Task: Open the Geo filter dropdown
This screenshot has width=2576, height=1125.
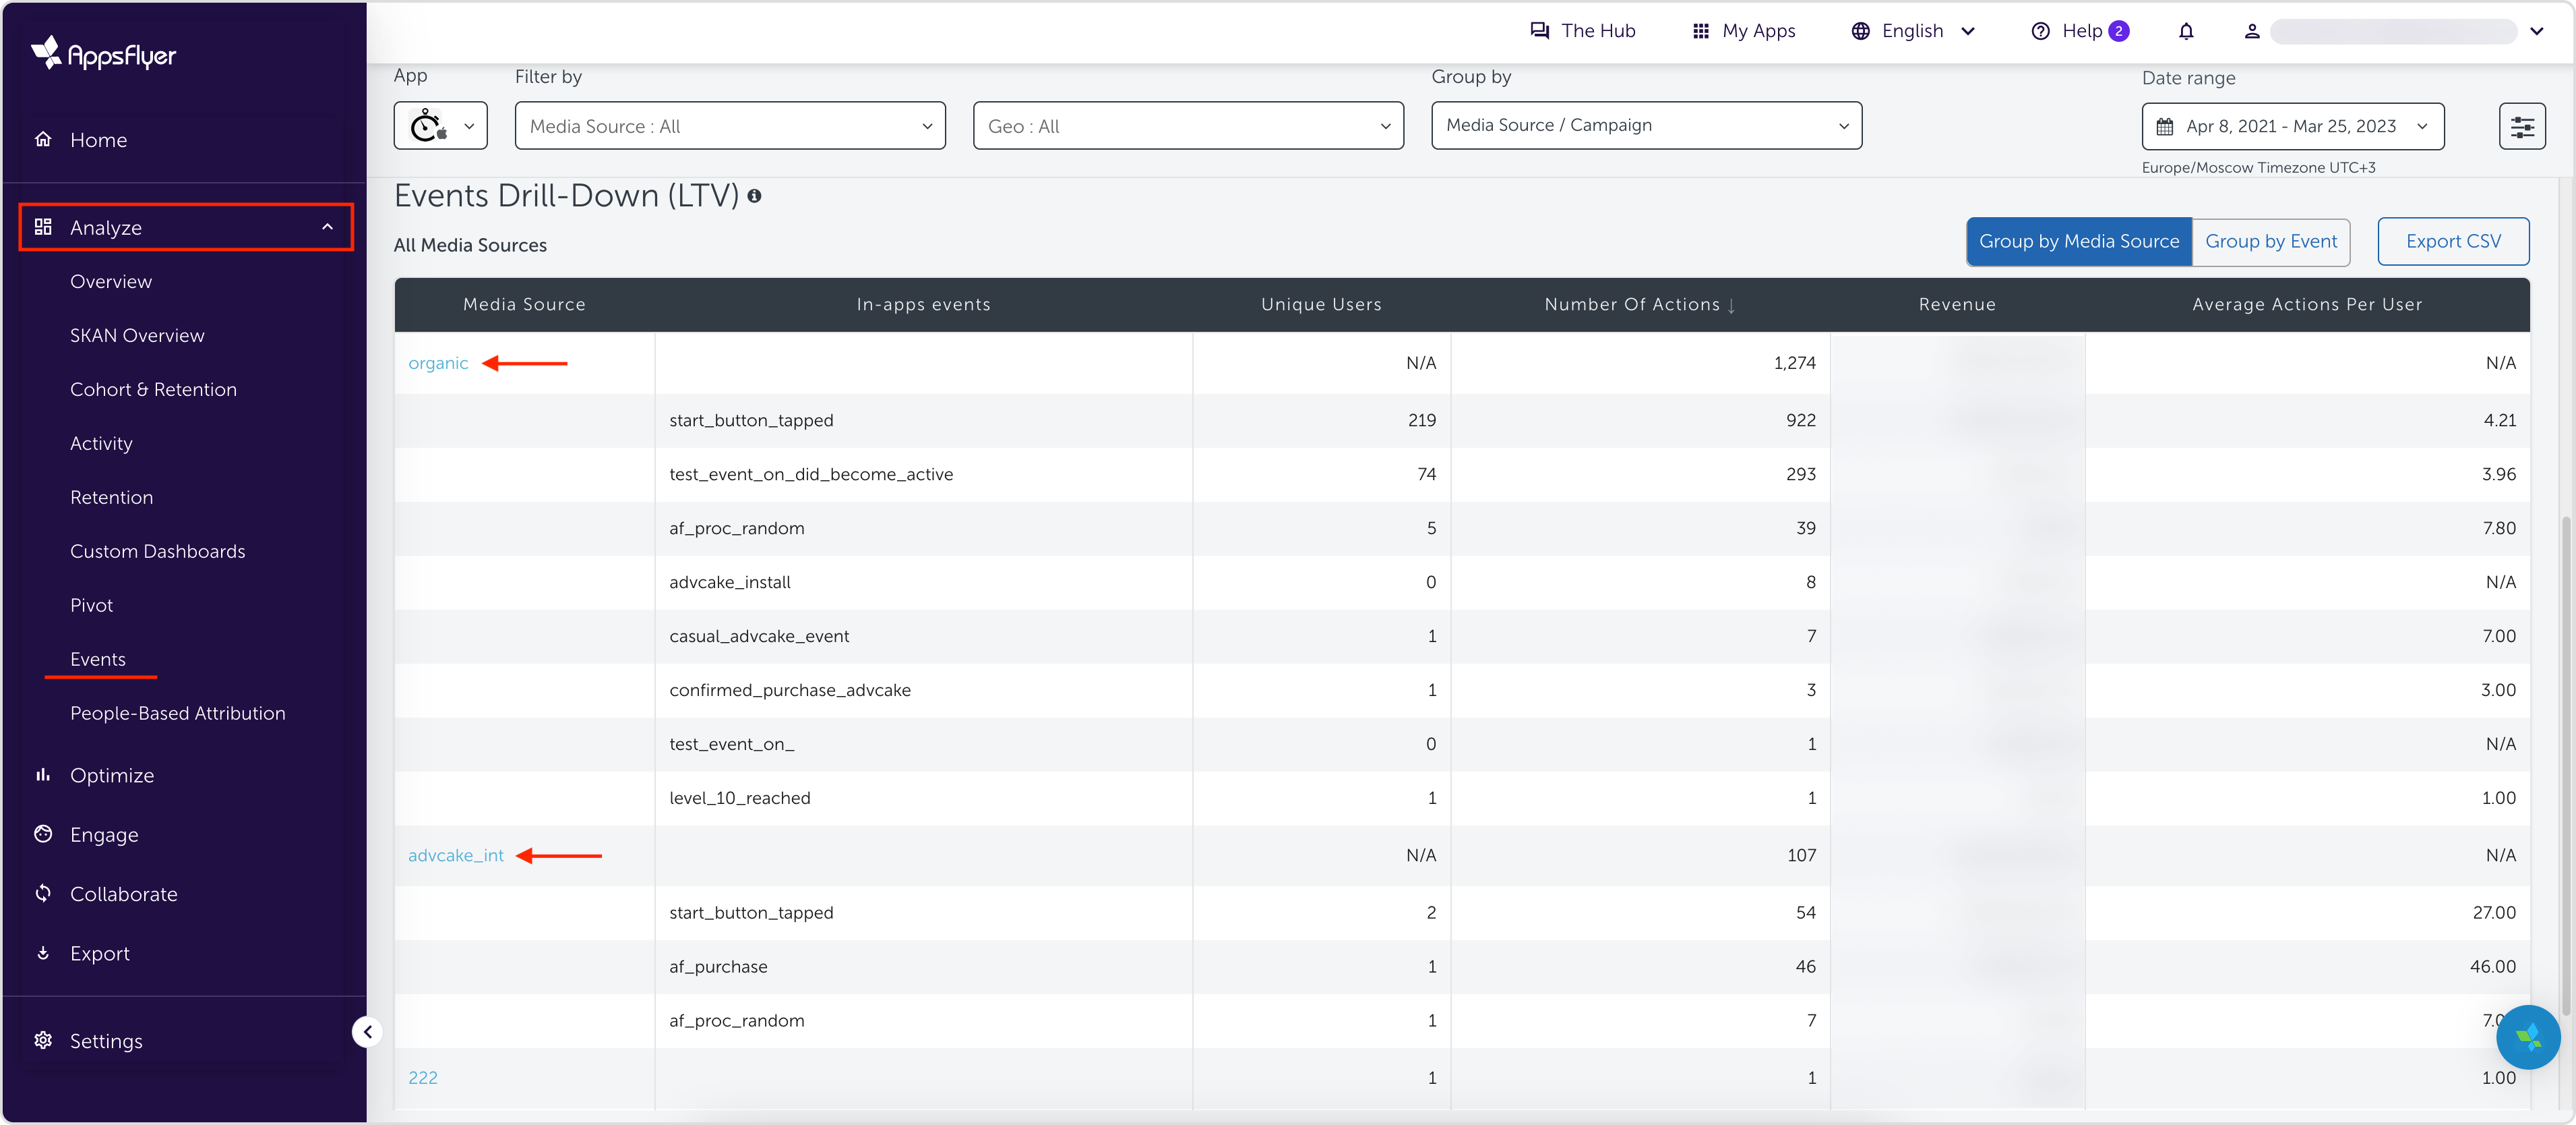Action: (1188, 125)
